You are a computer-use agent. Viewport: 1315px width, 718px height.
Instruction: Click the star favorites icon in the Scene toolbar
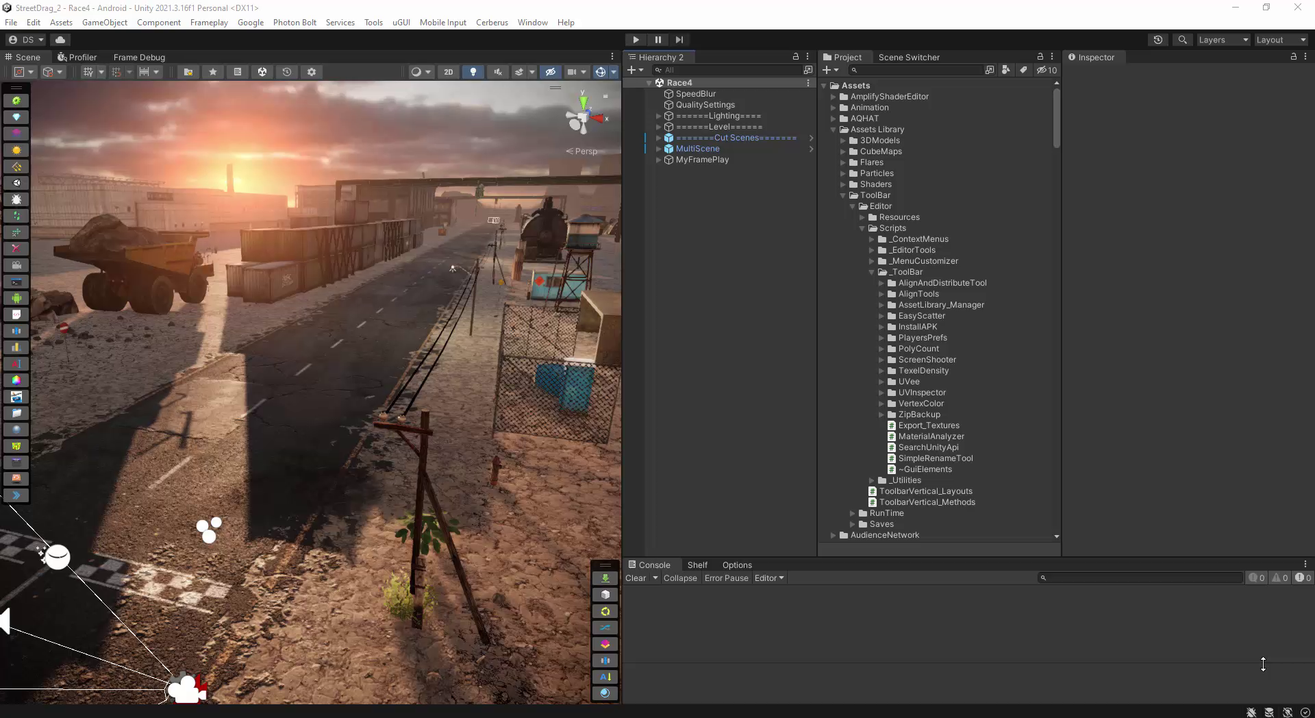click(213, 72)
